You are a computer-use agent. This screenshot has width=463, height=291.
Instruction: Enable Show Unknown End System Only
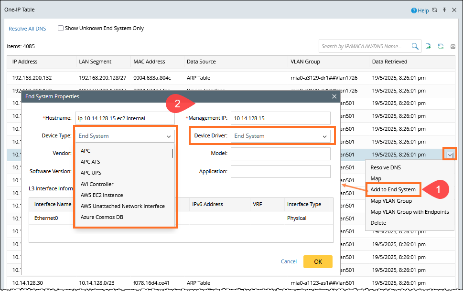coord(61,28)
